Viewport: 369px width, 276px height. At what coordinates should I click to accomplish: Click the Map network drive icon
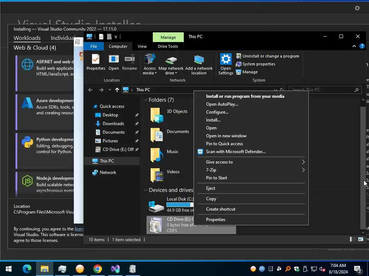[171, 60]
